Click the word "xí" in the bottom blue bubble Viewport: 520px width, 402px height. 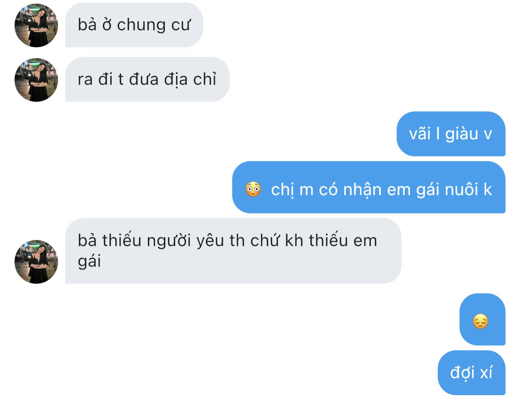(x=486, y=373)
